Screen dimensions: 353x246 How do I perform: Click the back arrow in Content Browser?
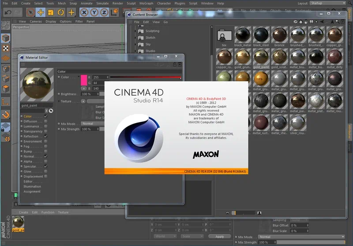322,22
